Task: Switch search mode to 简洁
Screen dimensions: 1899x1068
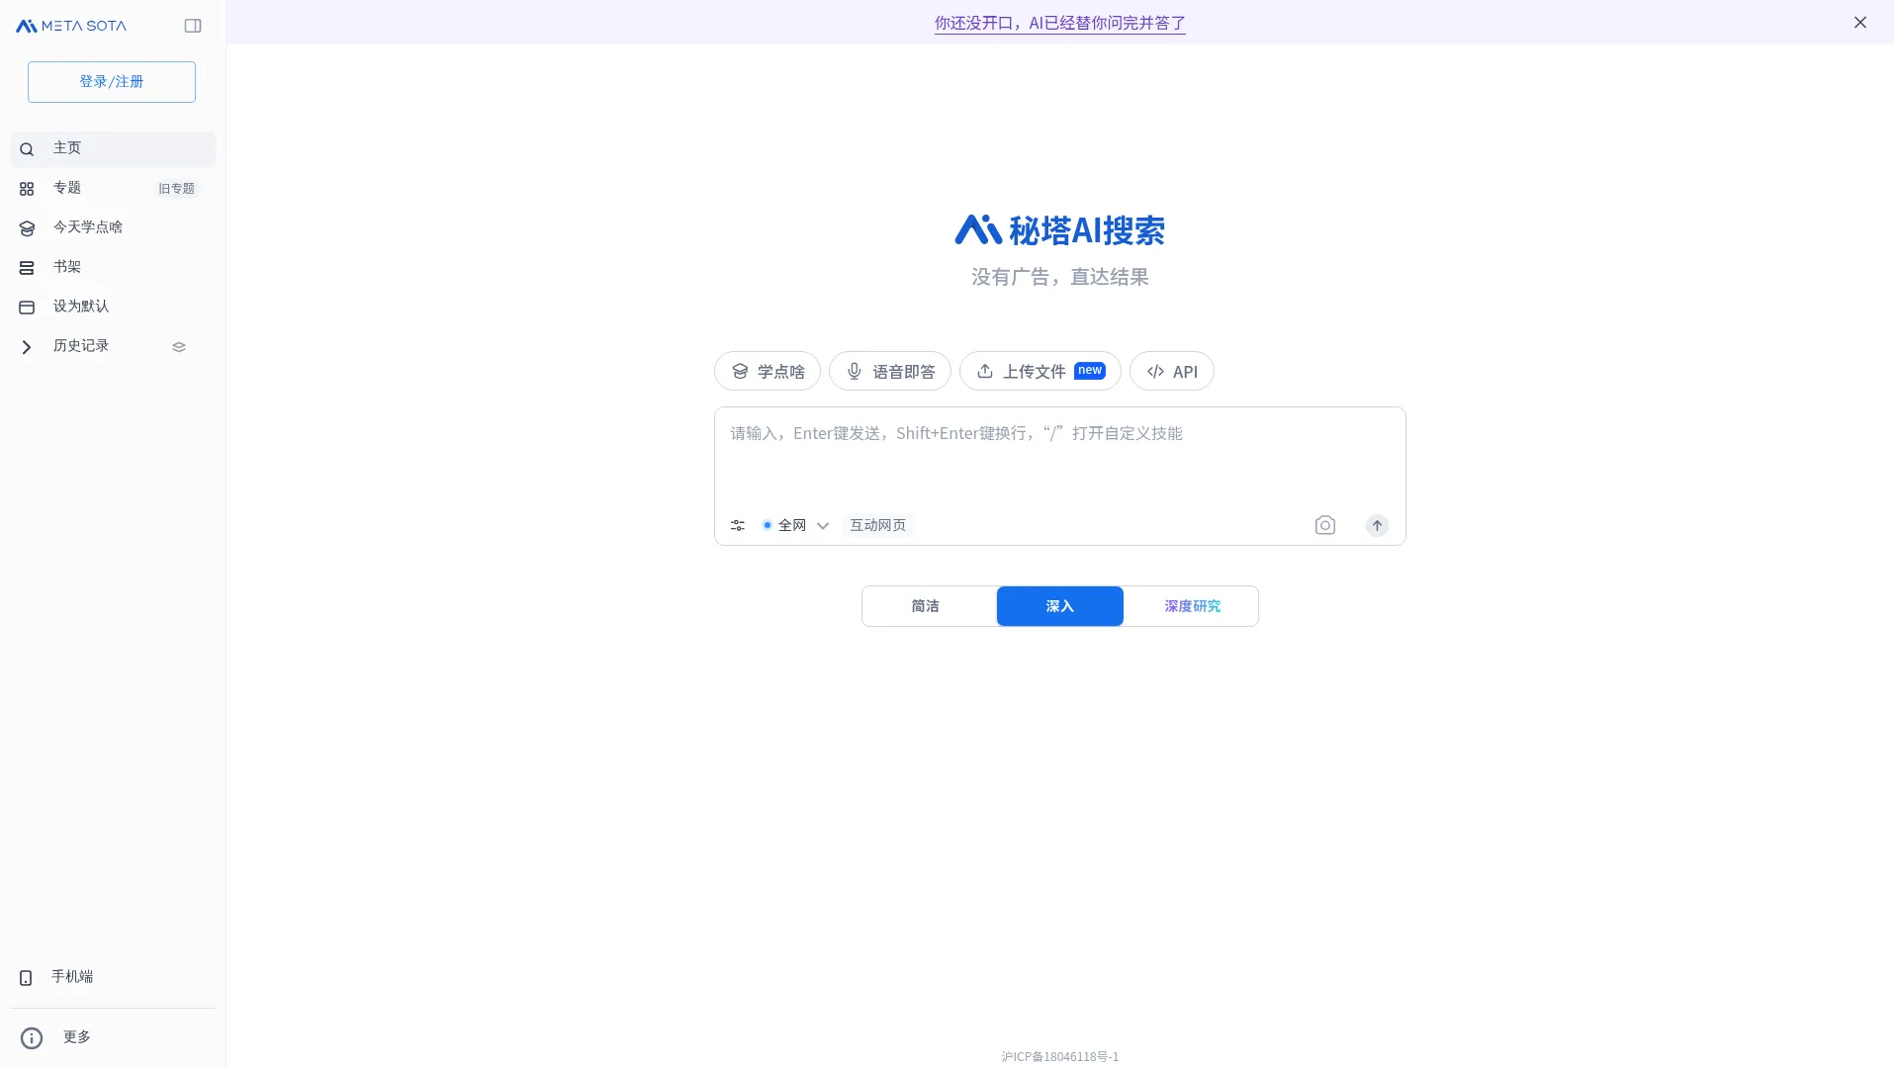Action: pos(926,605)
